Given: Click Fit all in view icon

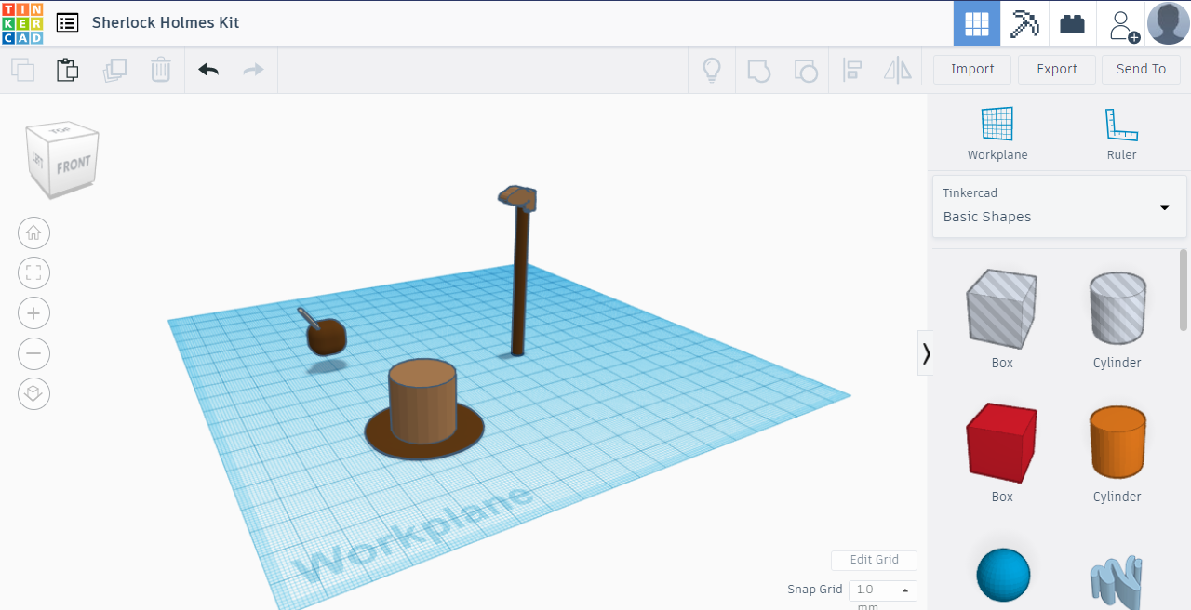Looking at the screenshot, I should 34,273.
